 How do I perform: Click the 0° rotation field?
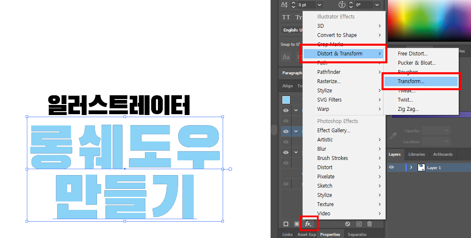pyautogui.click(x=364, y=5)
